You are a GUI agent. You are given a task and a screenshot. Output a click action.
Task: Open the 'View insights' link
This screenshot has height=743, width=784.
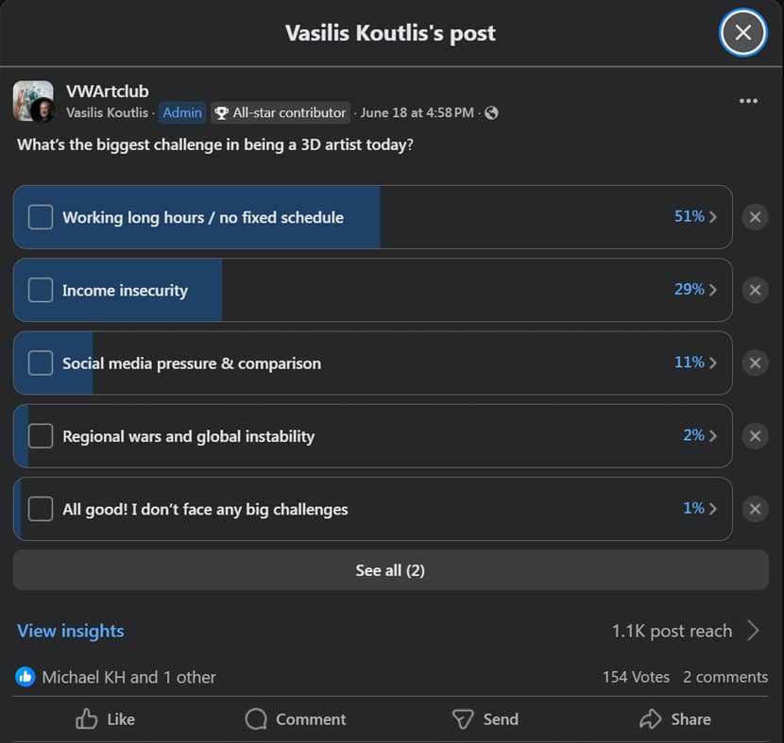tap(71, 631)
